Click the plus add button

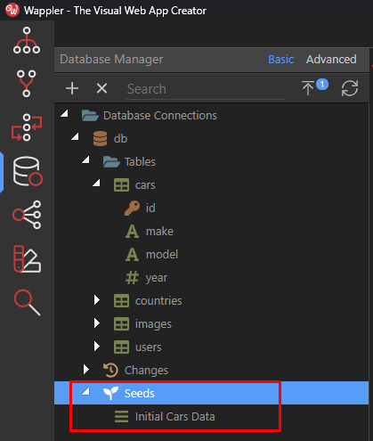pos(72,88)
